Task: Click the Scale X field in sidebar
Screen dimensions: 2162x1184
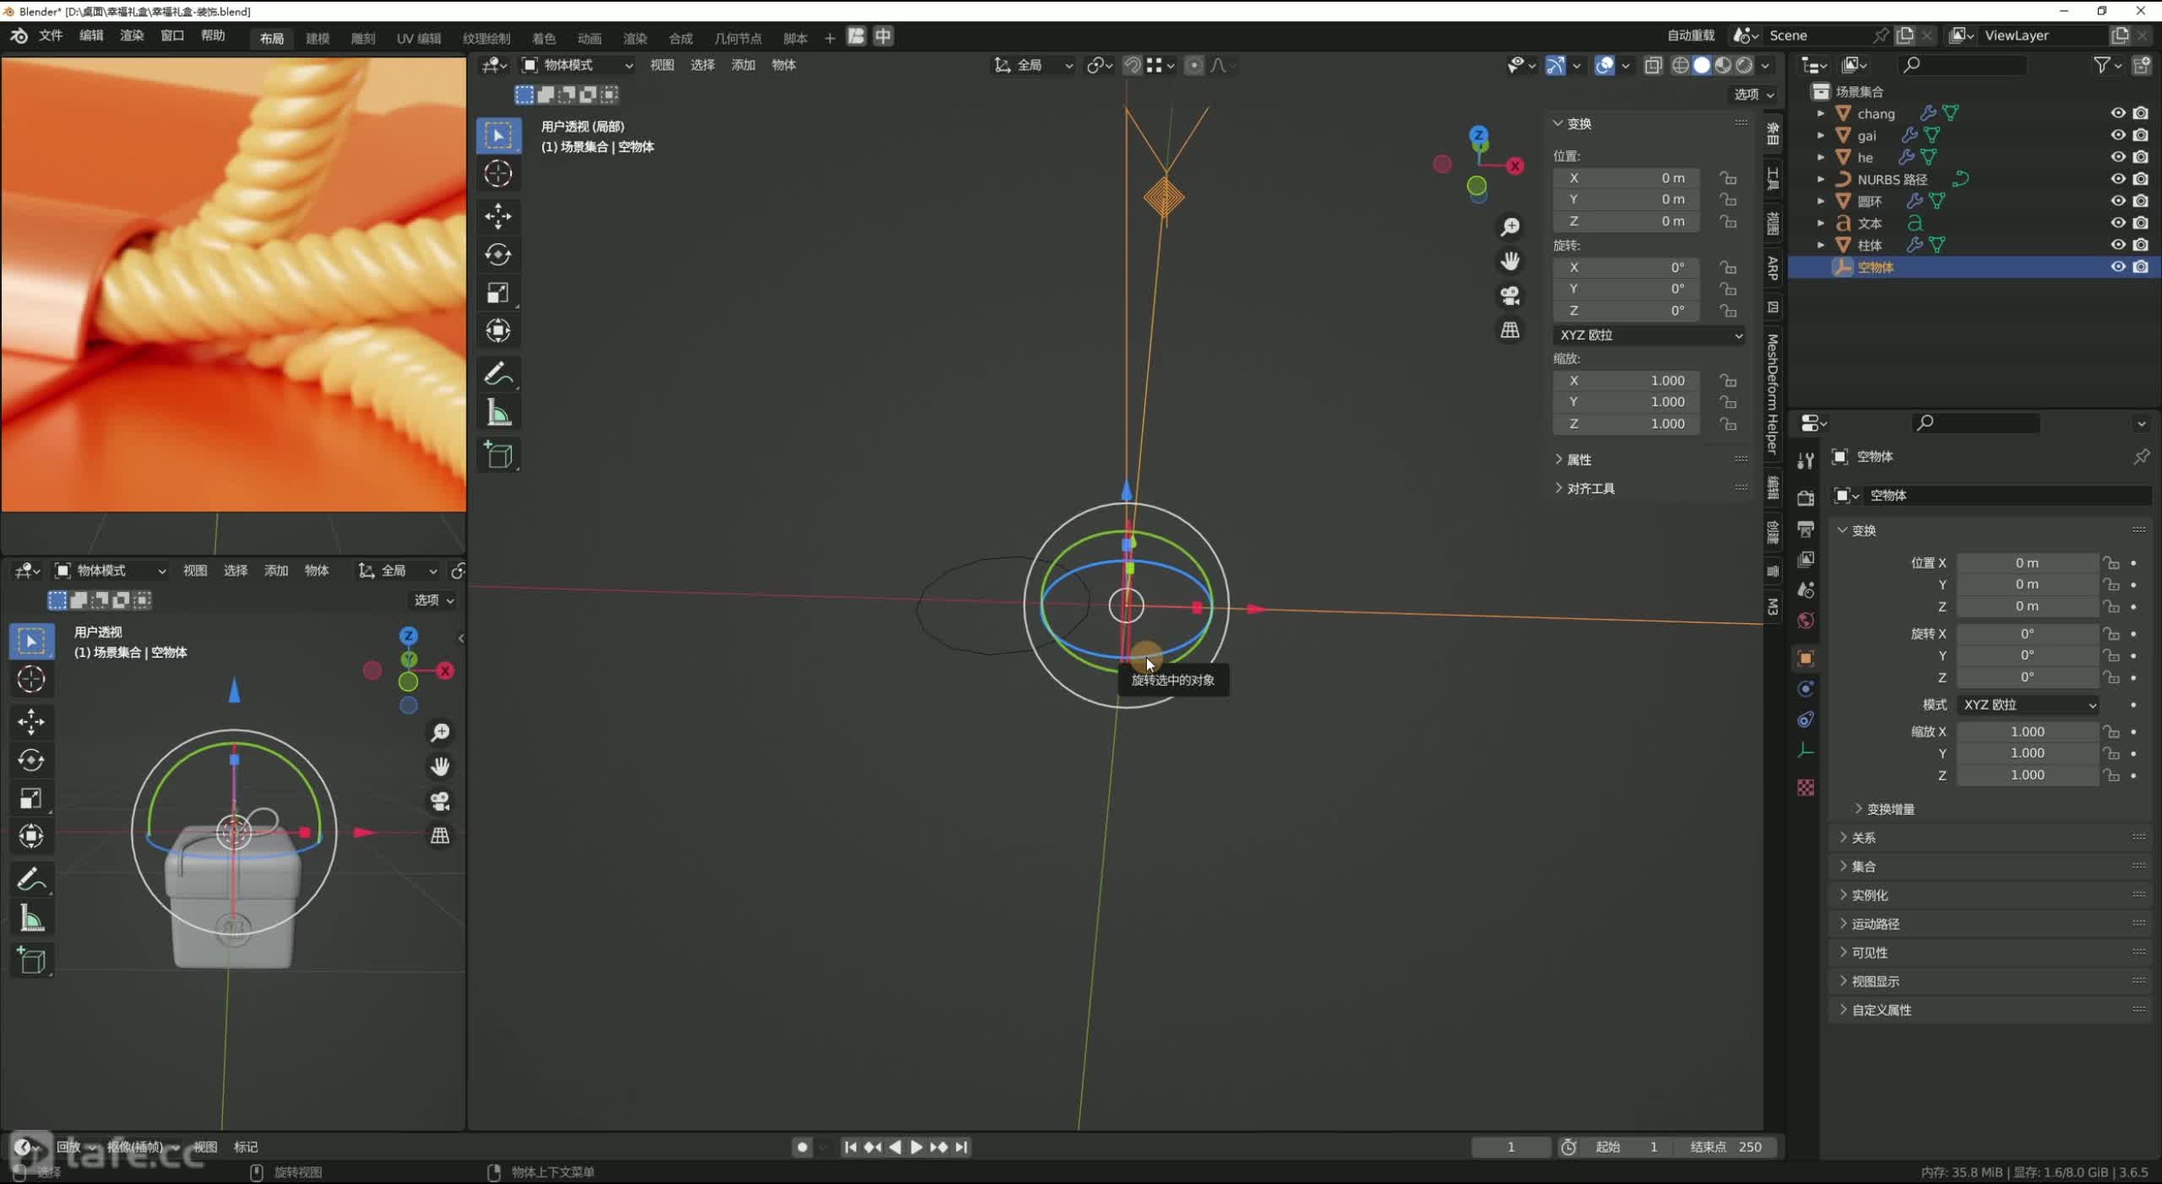Action: (x=1627, y=381)
